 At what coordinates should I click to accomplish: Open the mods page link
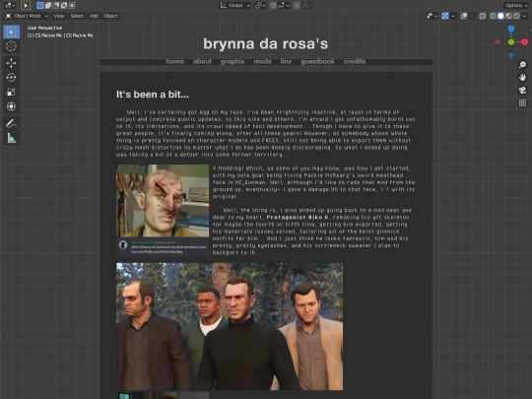click(263, 61)
